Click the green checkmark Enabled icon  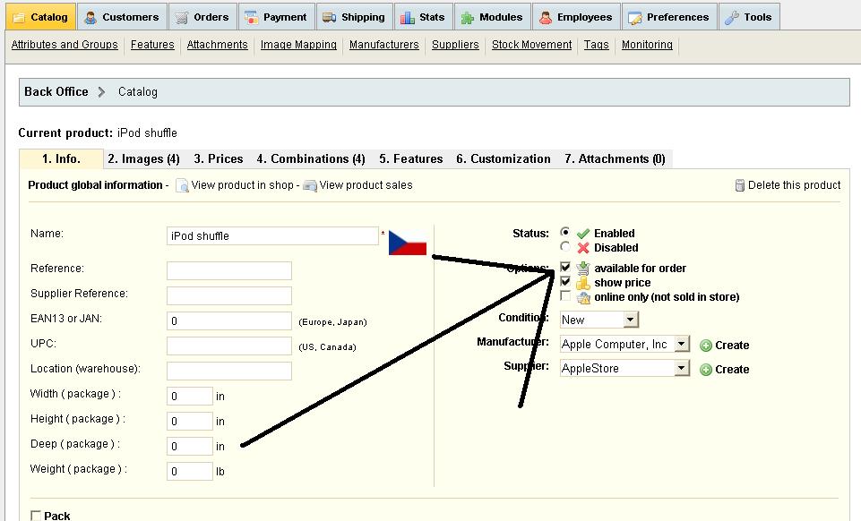click(583, 234)
